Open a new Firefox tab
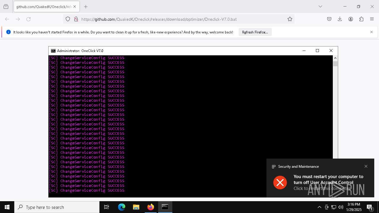 (x=86, y=7)
